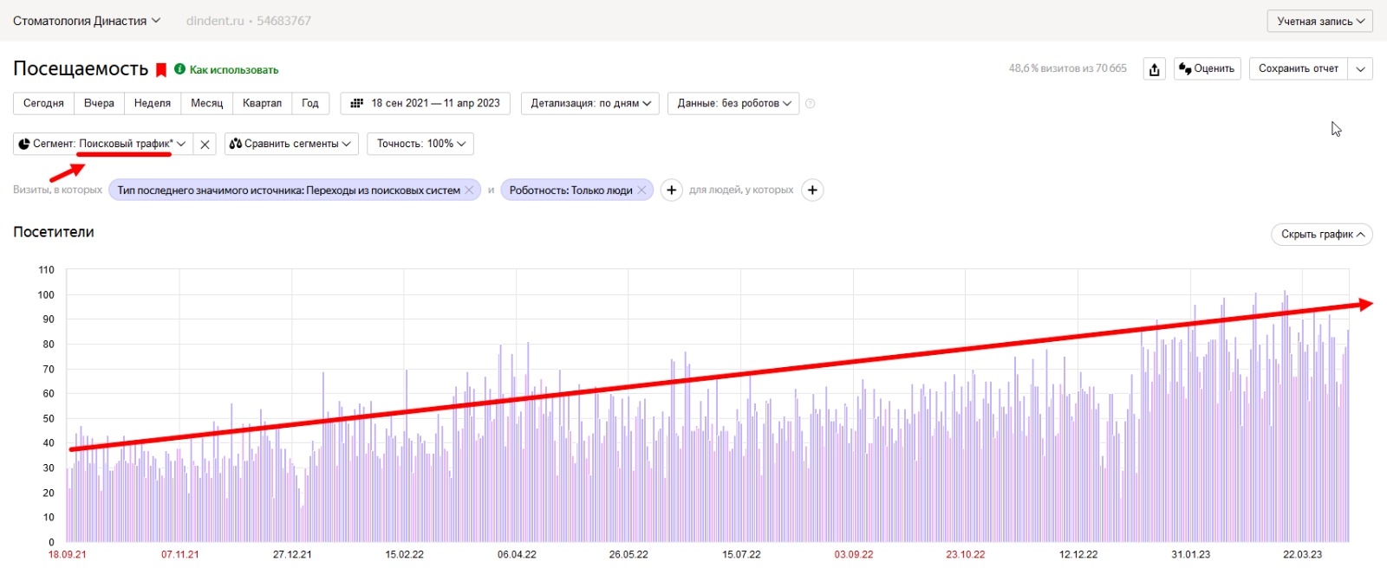Click the pie segment icon in Сегмент
1387x587 pixels.
[x=24, y=144]
